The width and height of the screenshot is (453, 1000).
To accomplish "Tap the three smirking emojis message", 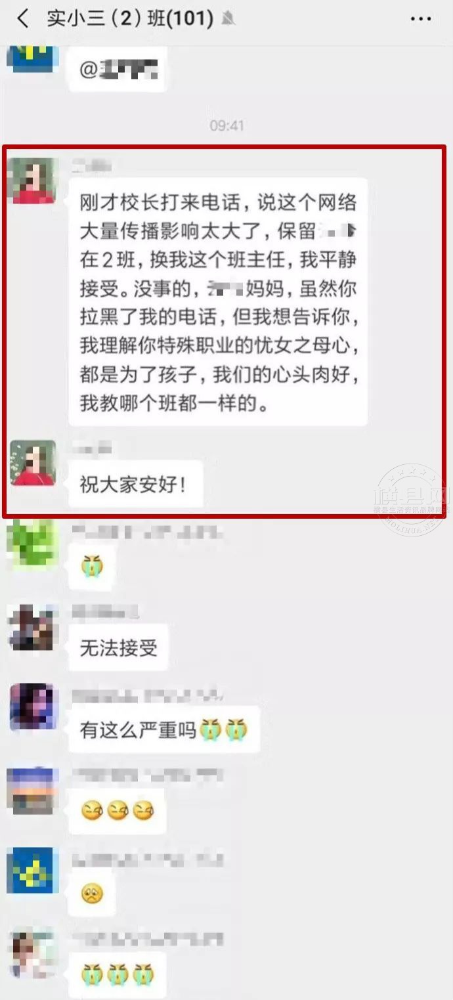I will coord(117,811).
